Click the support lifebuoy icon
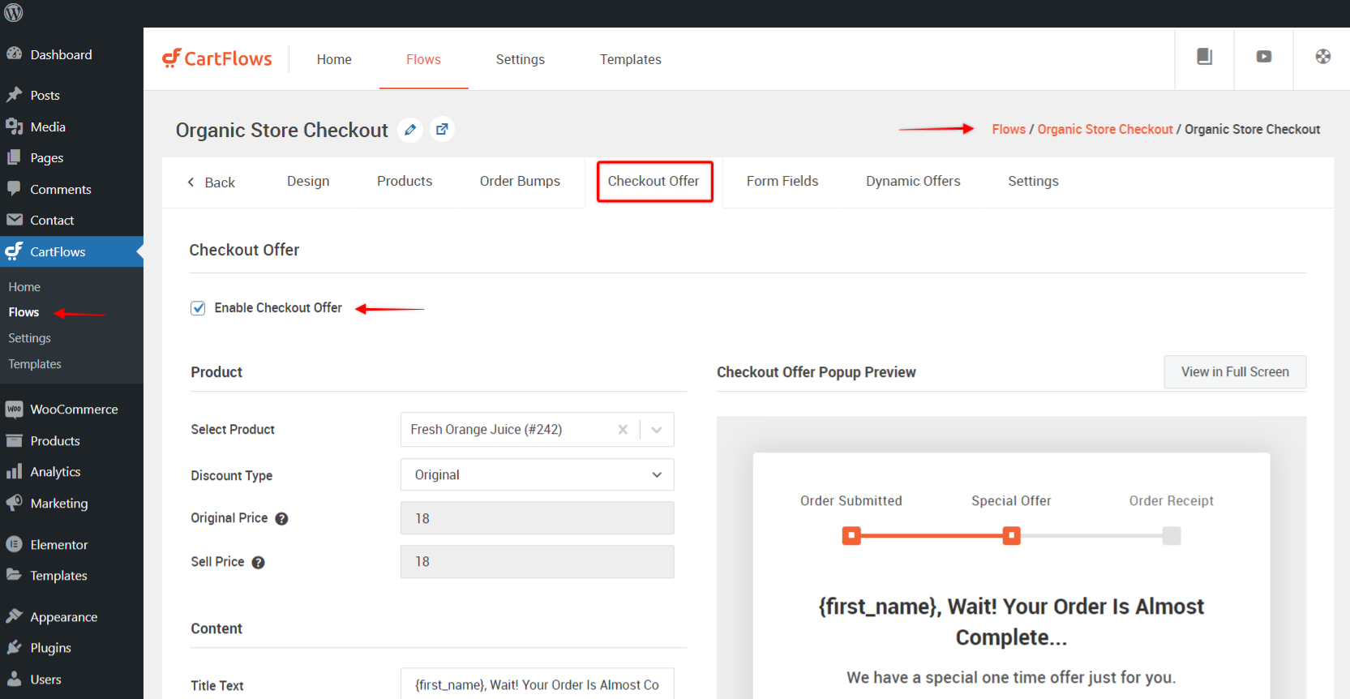This screenshot has height=699, width=1350. pyautogui.click(x=1322, y=57)
